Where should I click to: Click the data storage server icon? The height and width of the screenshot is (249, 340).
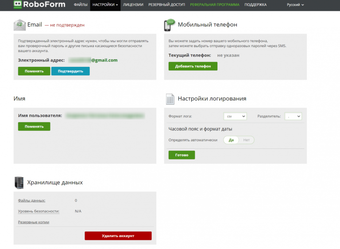19,183
